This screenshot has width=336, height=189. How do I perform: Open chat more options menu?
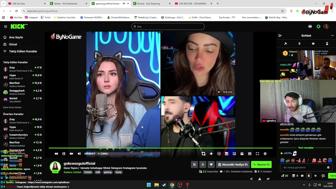[x=332, y=35]
